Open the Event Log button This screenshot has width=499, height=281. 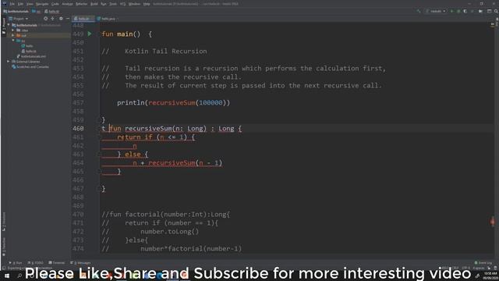(x=483, y=263)
